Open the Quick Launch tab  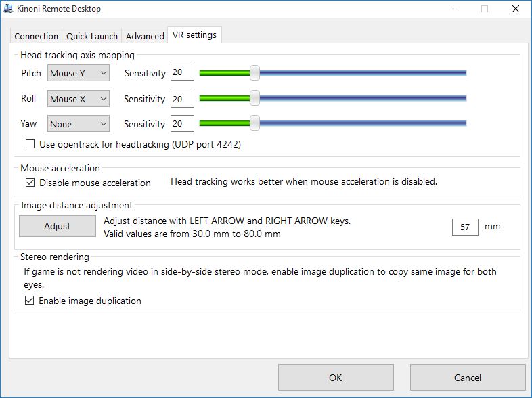(92, 36)
